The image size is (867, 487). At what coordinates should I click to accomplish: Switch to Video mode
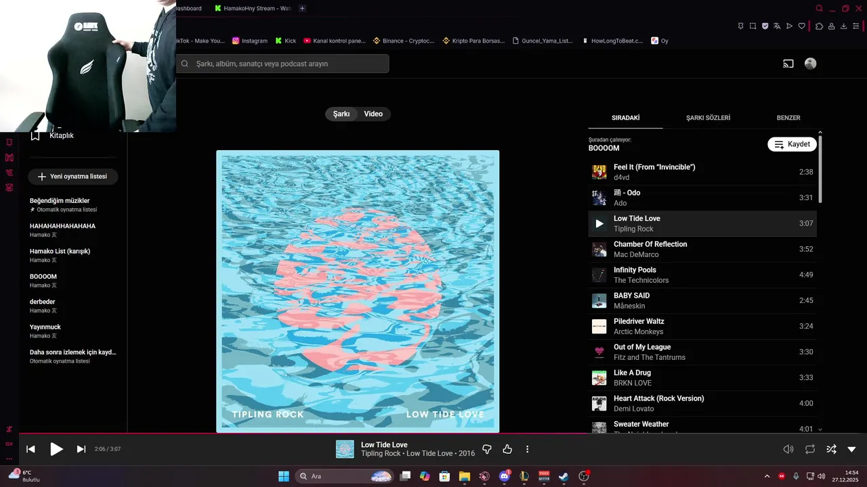(x=373, y=114)
